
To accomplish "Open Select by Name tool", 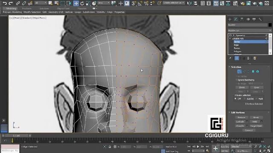I will tap(57, 3).
